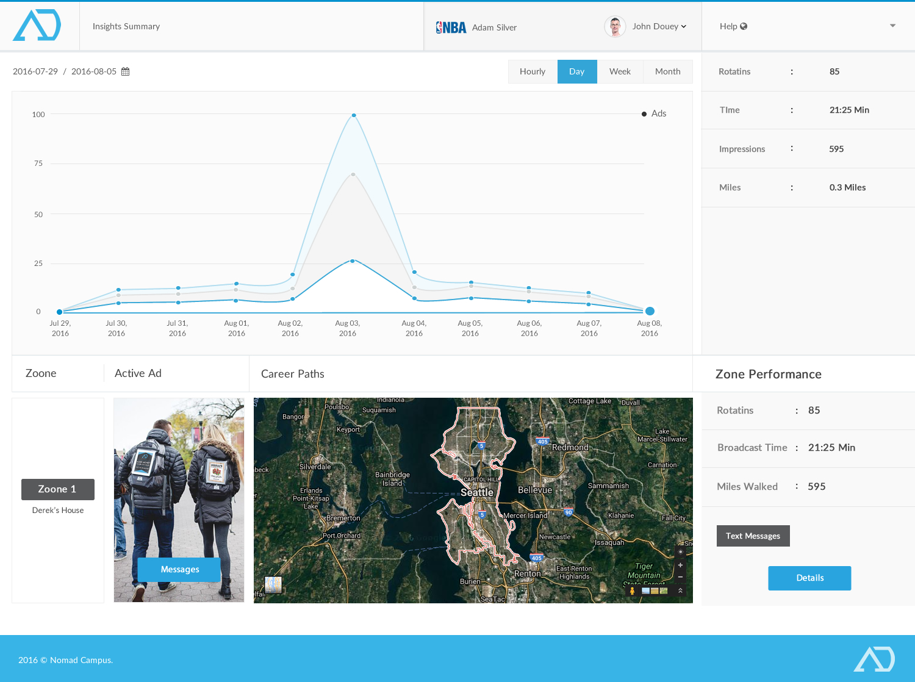Zoom in on the map
The height and width of the screenshot is (682, 915).
(680, 565)
